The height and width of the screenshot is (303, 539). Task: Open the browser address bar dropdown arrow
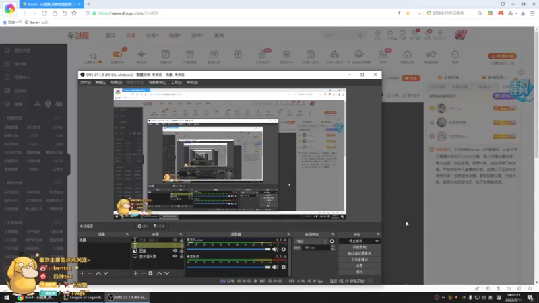(x=420, y=13)
